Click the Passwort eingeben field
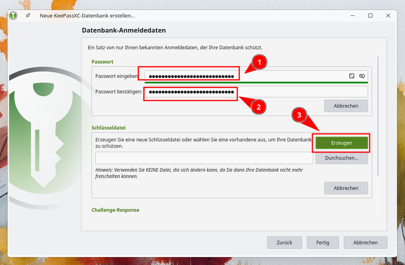This screenshot has width=405, height=265. coord(256,76)
